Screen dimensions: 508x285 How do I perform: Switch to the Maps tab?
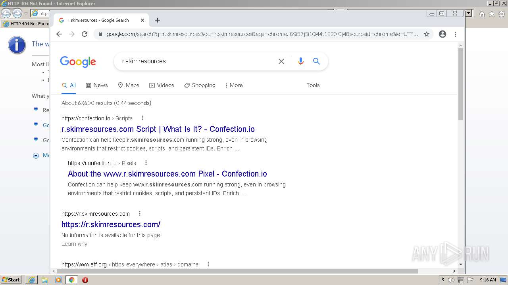[x=129, y=85]
